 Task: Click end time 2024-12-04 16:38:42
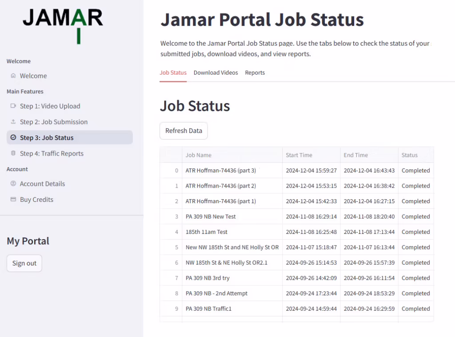tap(369, 186)
